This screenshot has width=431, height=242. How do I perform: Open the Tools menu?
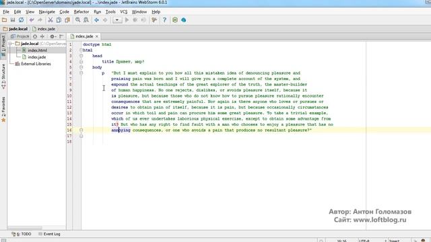[110, 12]
